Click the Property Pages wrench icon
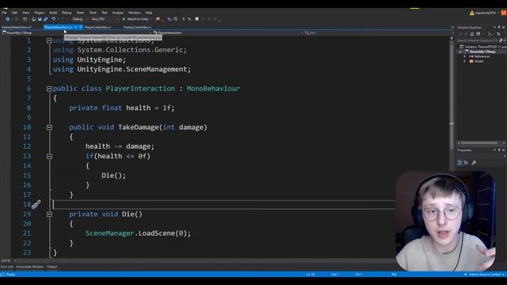Viewport: 507px width, 285px height. pos(474,162)
